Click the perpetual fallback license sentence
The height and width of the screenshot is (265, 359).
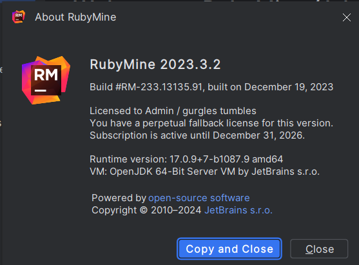point(211,123)
